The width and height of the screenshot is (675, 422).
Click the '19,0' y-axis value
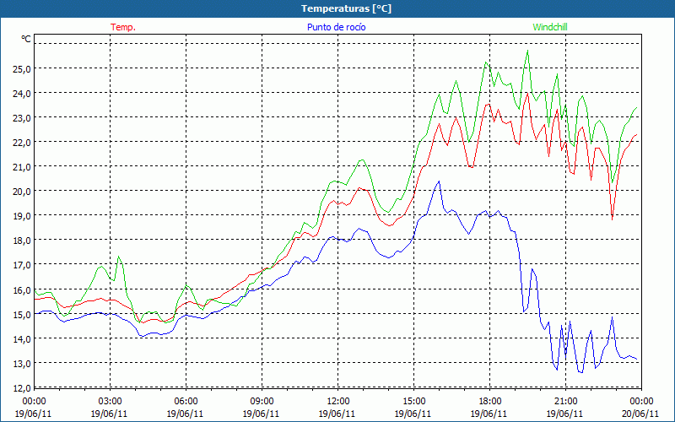tap(20, 216)
